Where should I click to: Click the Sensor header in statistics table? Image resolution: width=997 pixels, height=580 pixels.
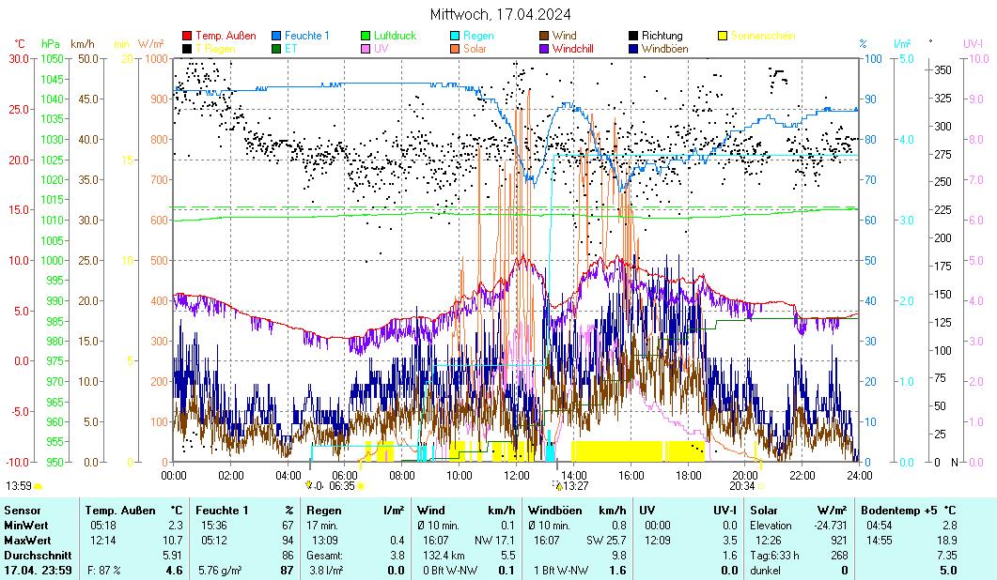coord(23,510)
